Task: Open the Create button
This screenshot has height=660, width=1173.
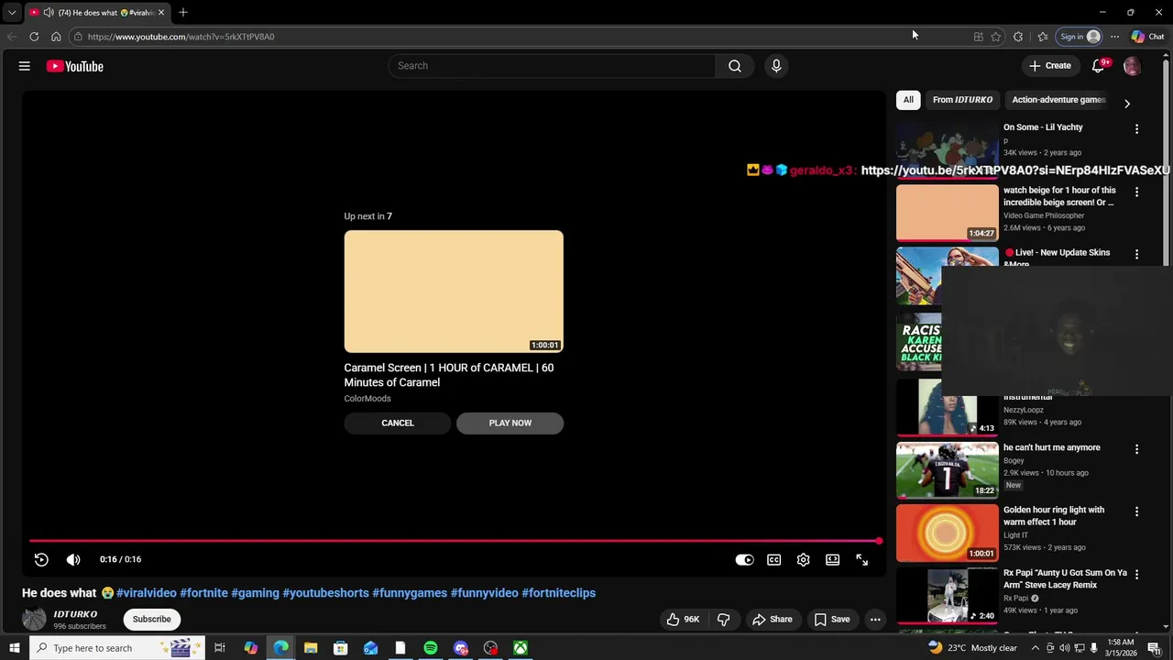Action: (1050, 66)
